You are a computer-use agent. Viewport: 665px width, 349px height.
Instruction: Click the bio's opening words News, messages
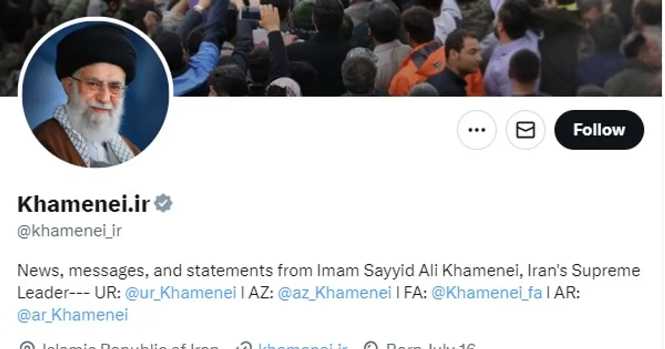[83, 271]
